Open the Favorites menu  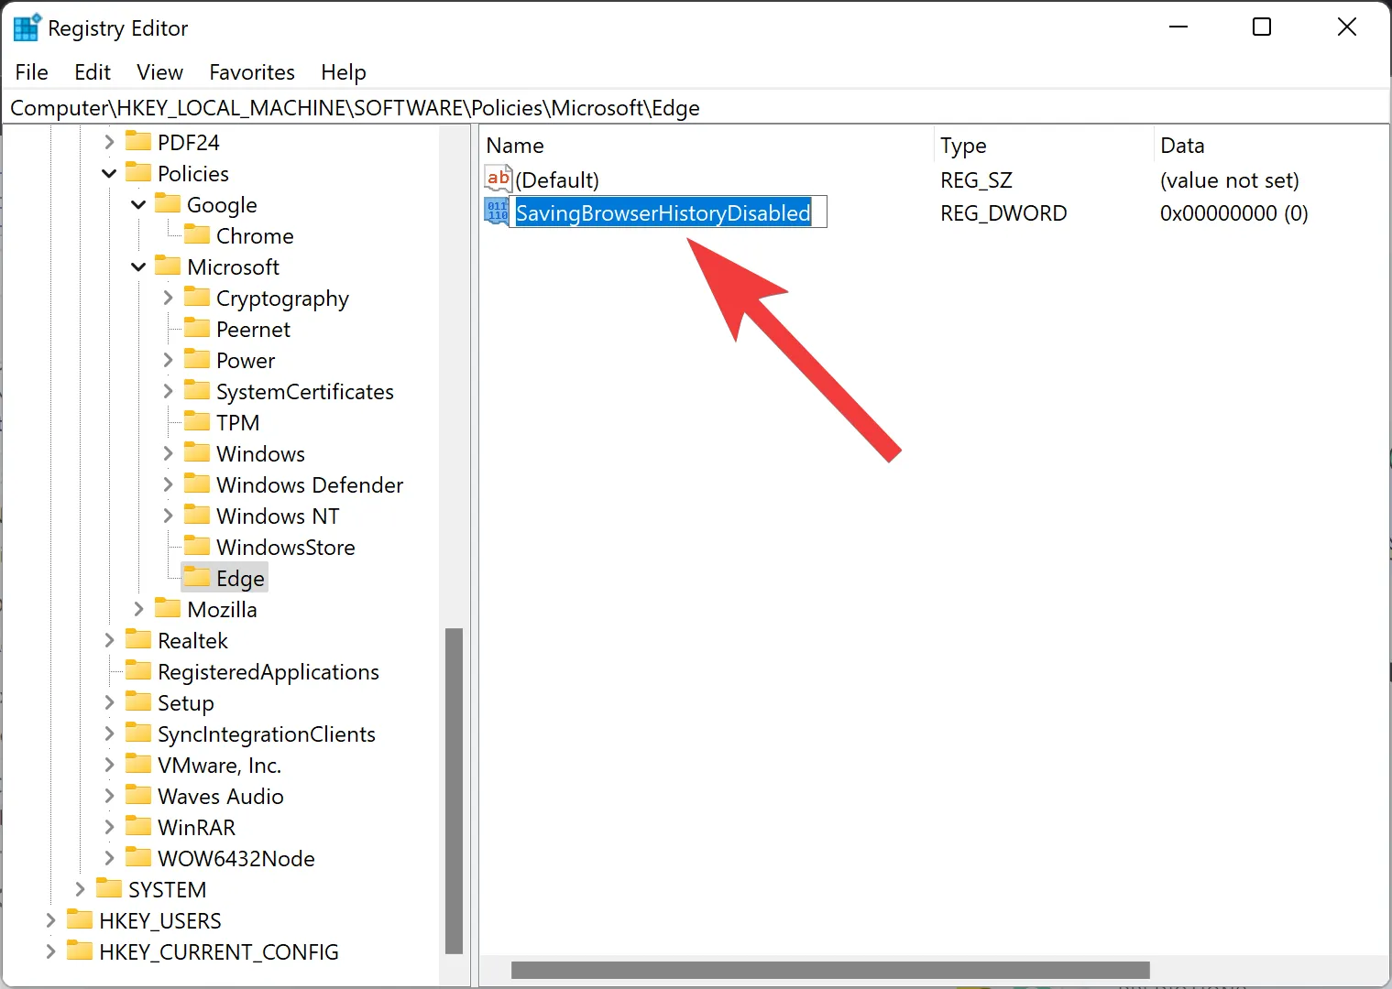pyautogui.click(x=251, y=71)
